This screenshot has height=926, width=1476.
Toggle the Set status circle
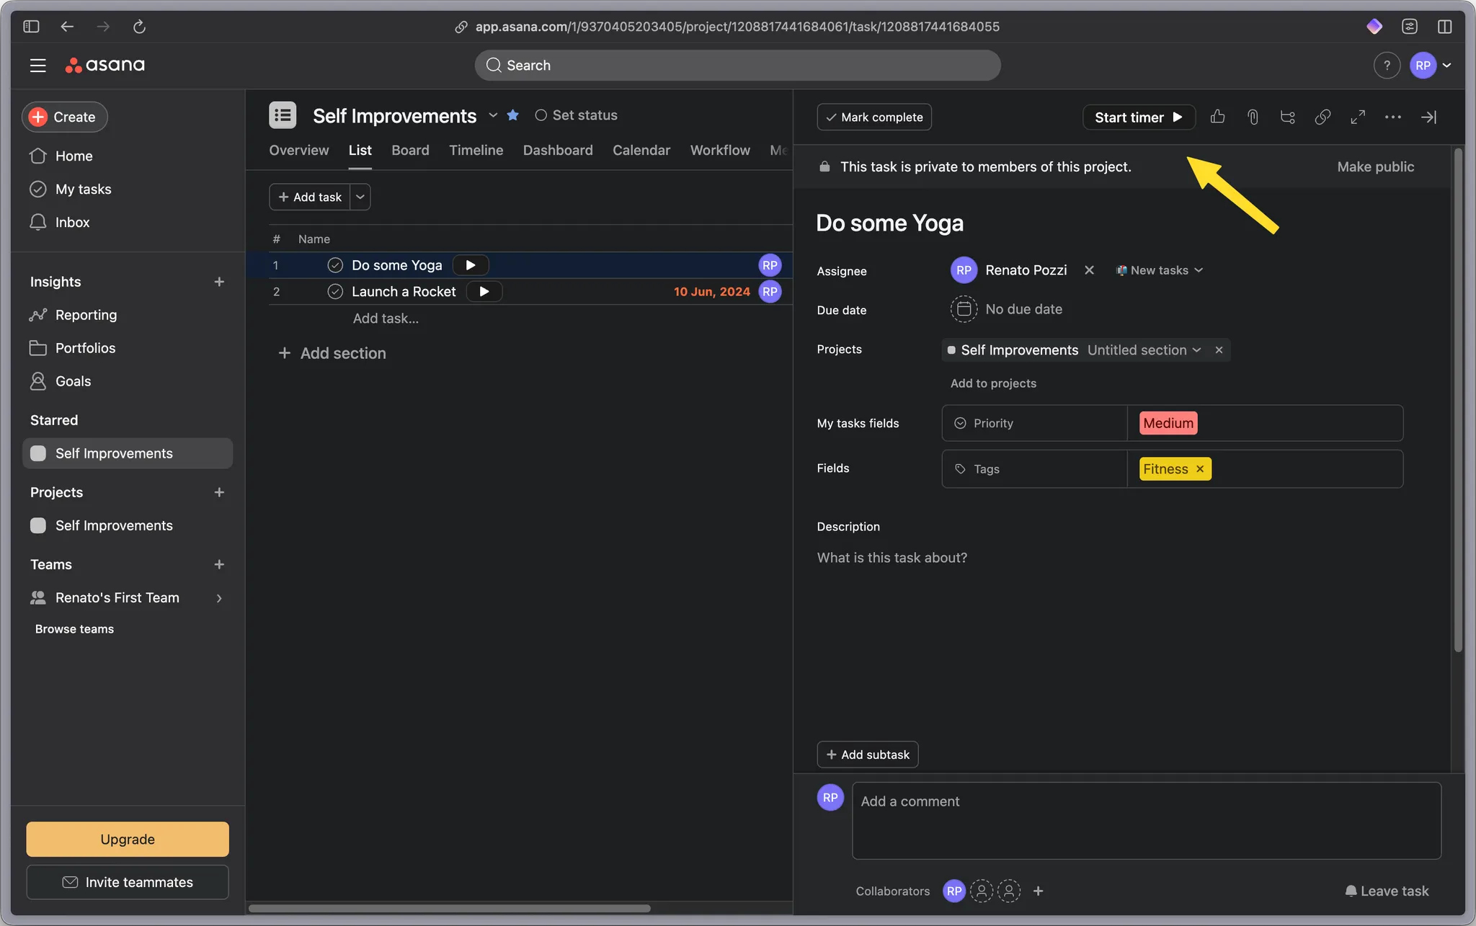tap(541, 115)
